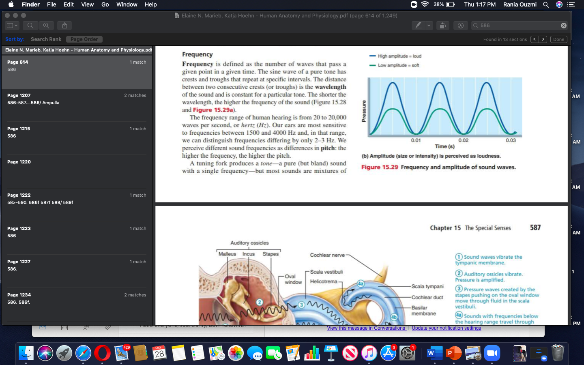Open the Help menu

click(x=151, y=4)
